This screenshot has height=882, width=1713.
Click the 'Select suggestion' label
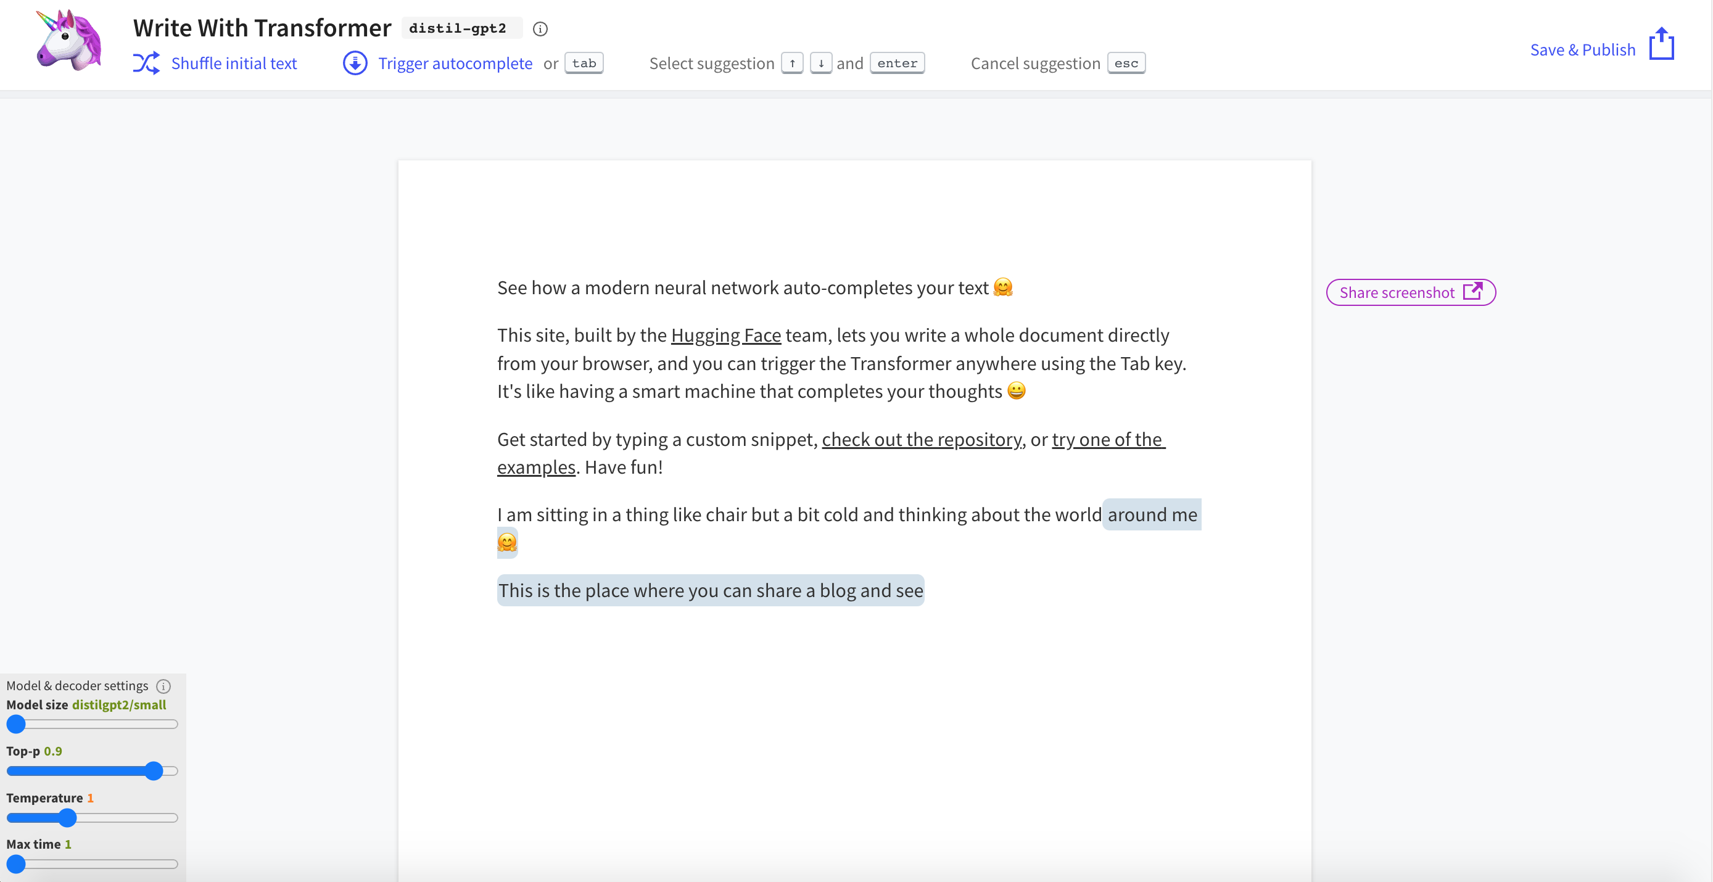[x=711, y=63]
